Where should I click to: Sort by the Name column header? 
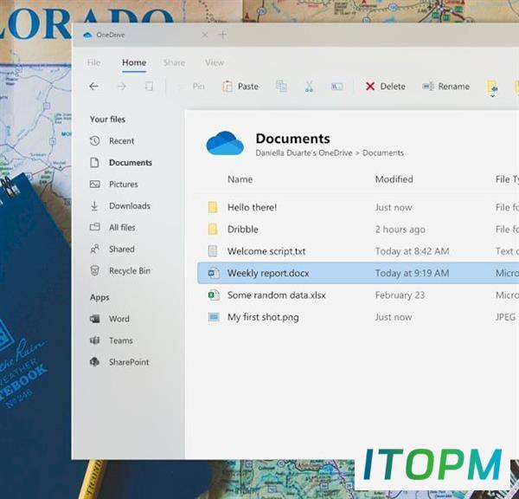pos(240,179)
